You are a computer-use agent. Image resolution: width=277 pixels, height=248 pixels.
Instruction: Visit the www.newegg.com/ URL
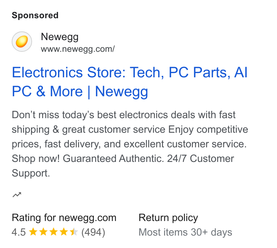pyautogui.click(x=78, y=49)
